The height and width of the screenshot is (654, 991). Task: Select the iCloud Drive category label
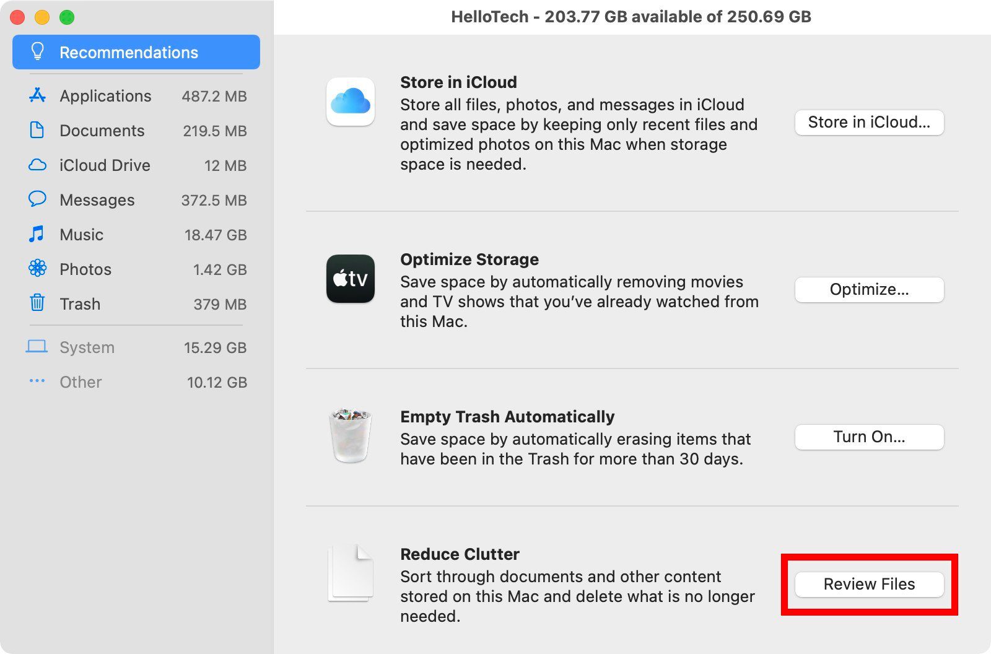pyautogui.click(x=105, y=165)
